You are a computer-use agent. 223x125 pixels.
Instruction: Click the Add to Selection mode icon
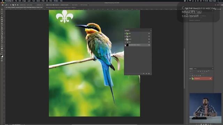coord(13,5)
